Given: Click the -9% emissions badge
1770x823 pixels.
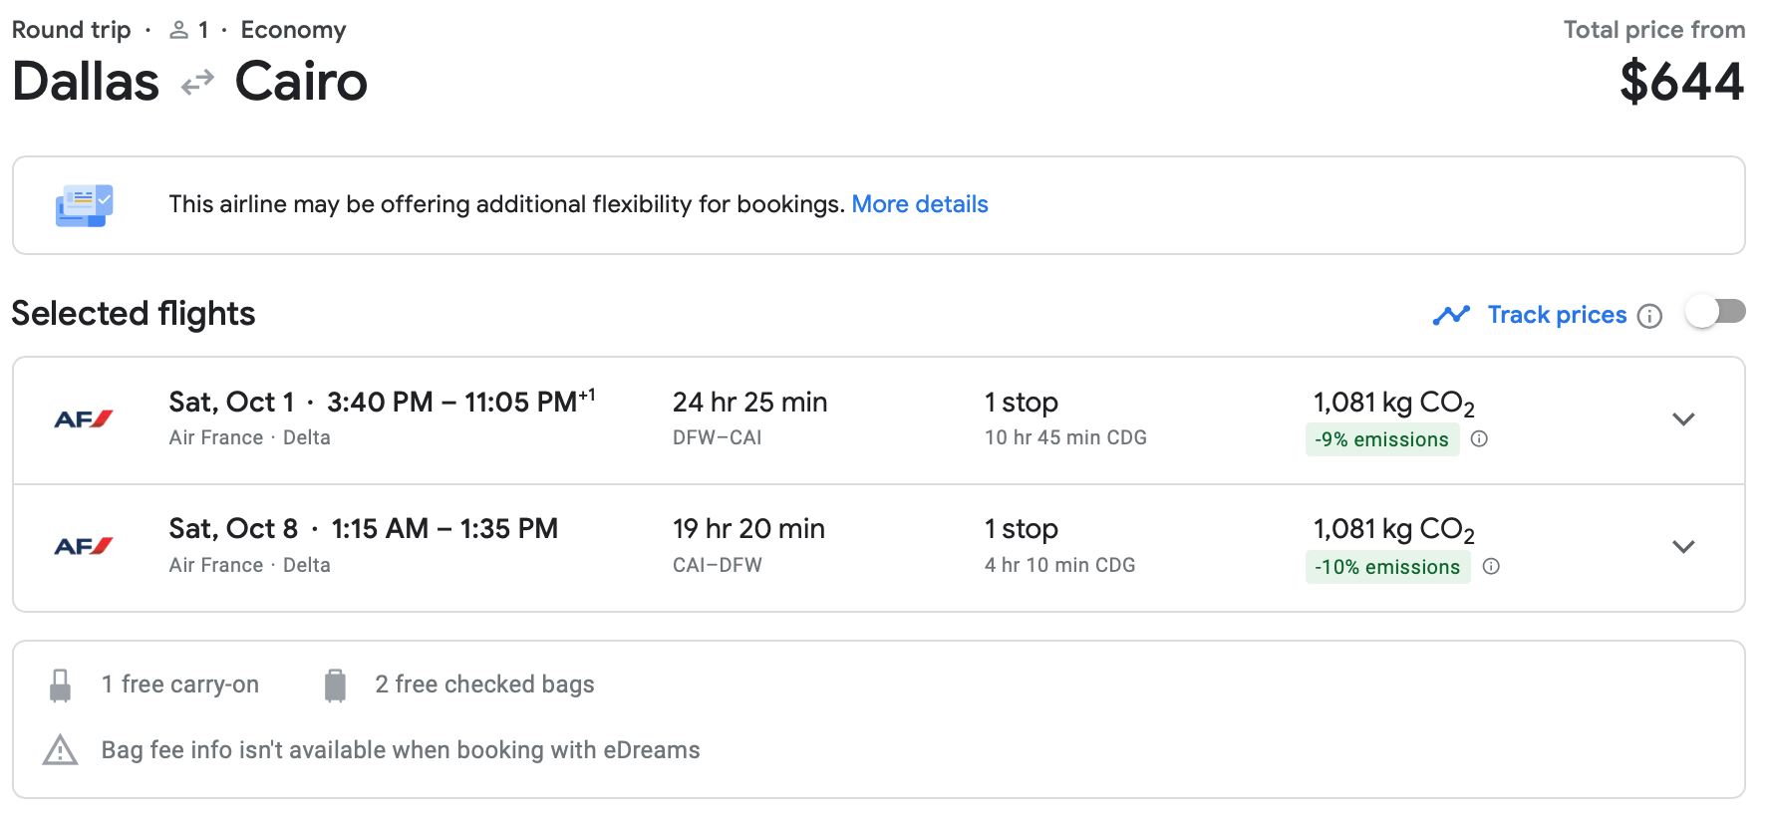Looking at the screenshot, I should [1381, 439].
